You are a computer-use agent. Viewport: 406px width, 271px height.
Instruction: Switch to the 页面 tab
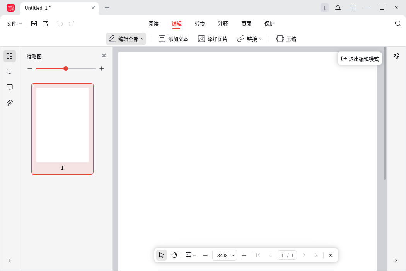tap(246, 24)
